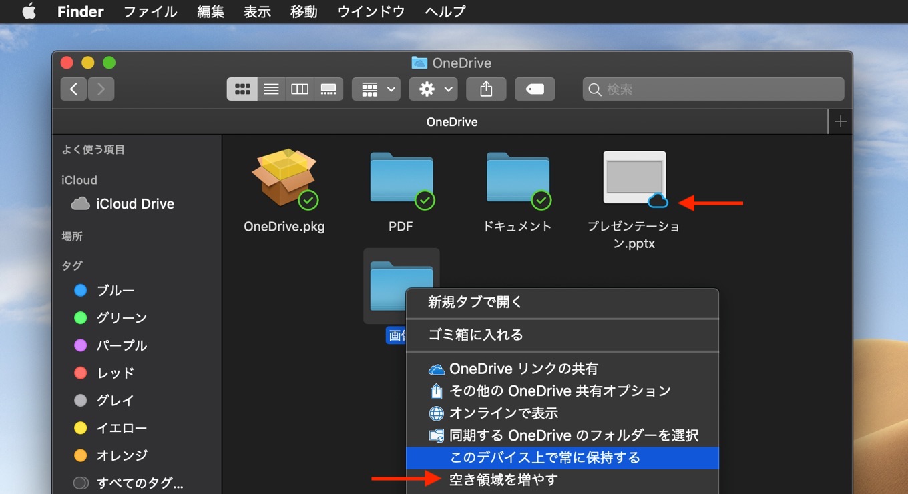The height and width of the screenshot is (494, 908).
Task: Open the 編集 menu
Action: tap(210, 11)
